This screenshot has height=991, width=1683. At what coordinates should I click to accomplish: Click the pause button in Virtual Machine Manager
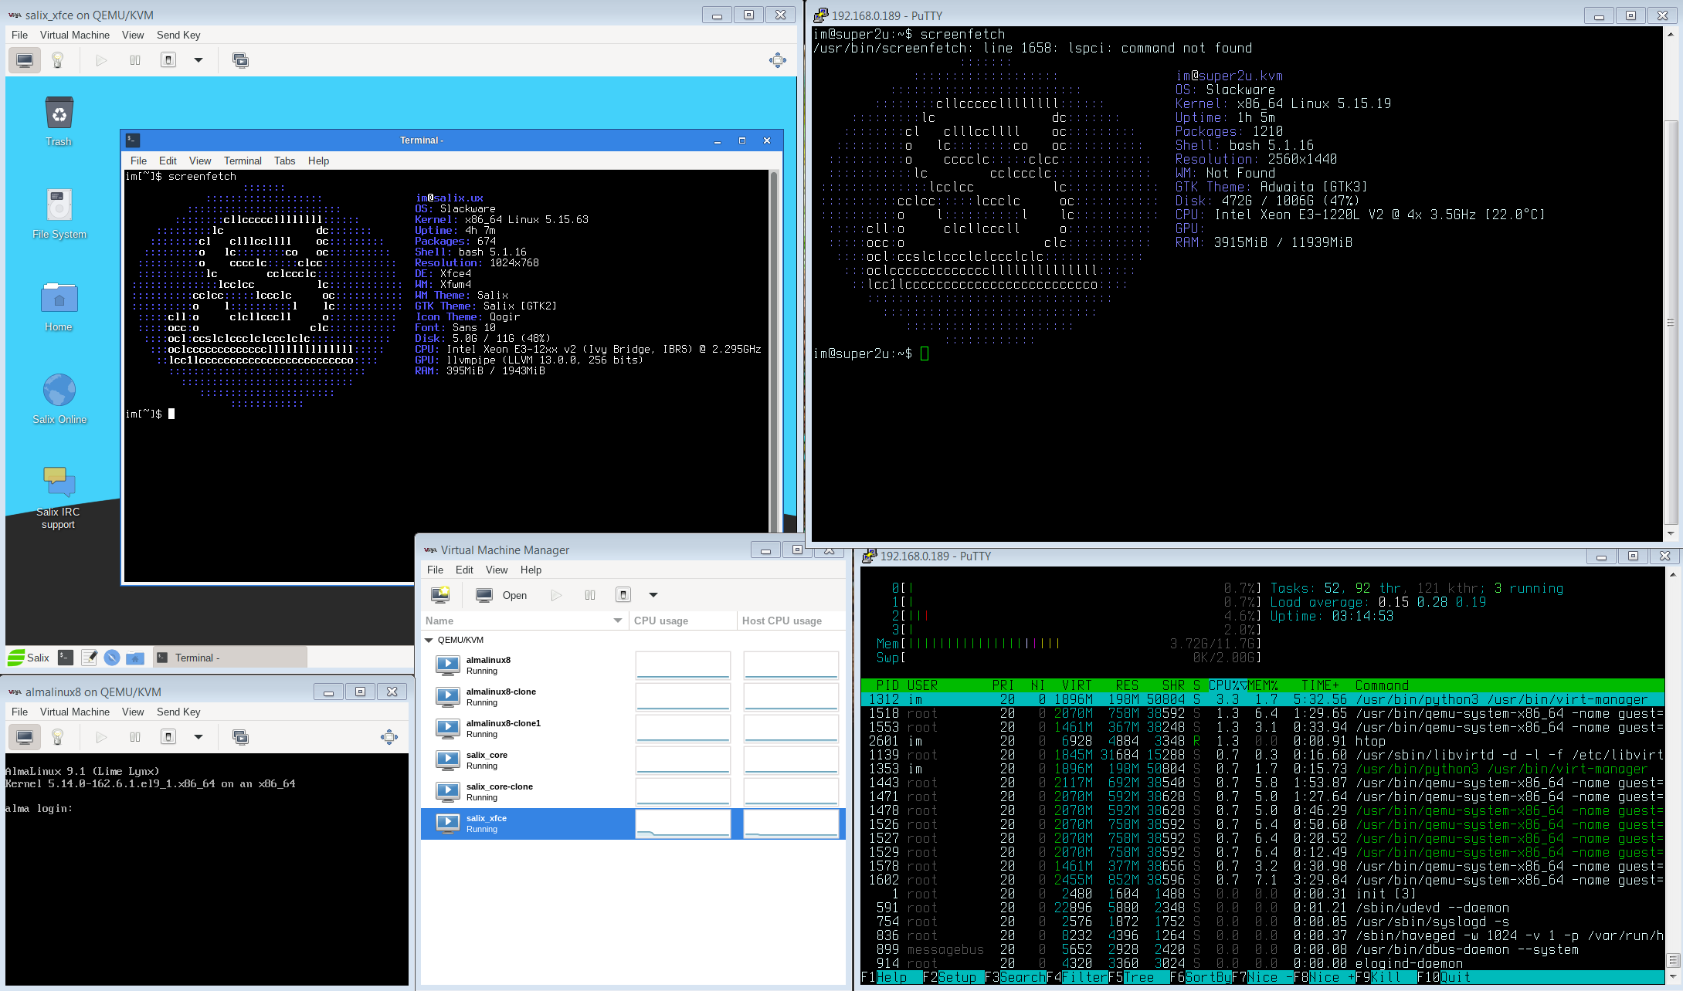pyautogui.click(x=590, y=595)
